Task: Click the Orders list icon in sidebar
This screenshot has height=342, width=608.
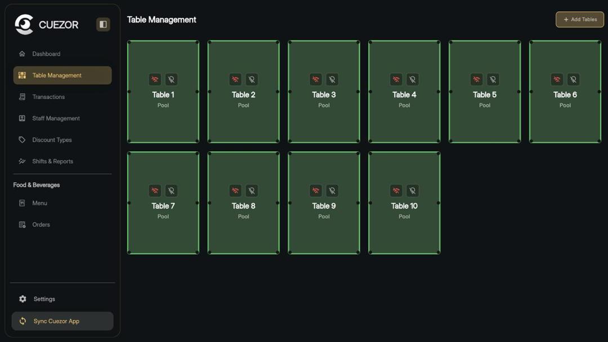Action: coord(22,224)
